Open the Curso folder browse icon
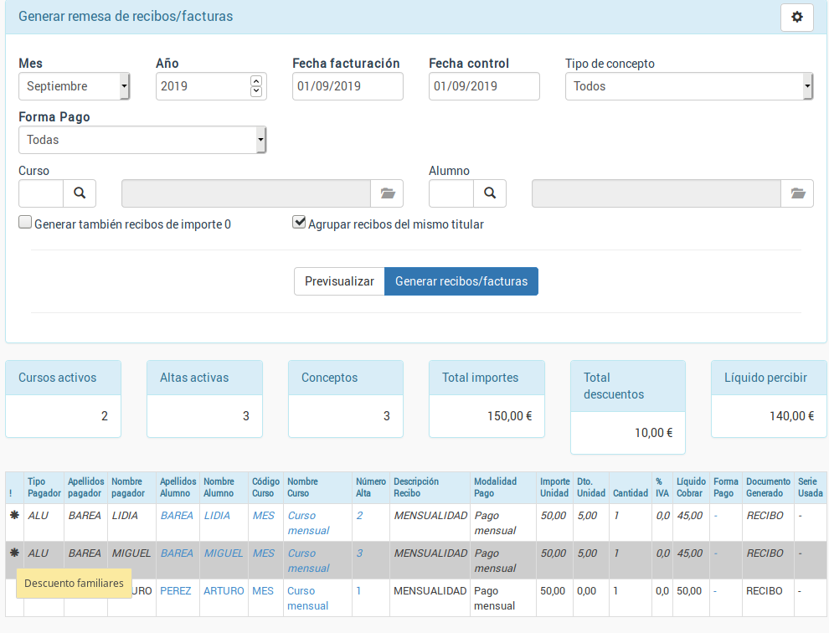The height and width of the screenshot is (633, 829). click(387, 193)
